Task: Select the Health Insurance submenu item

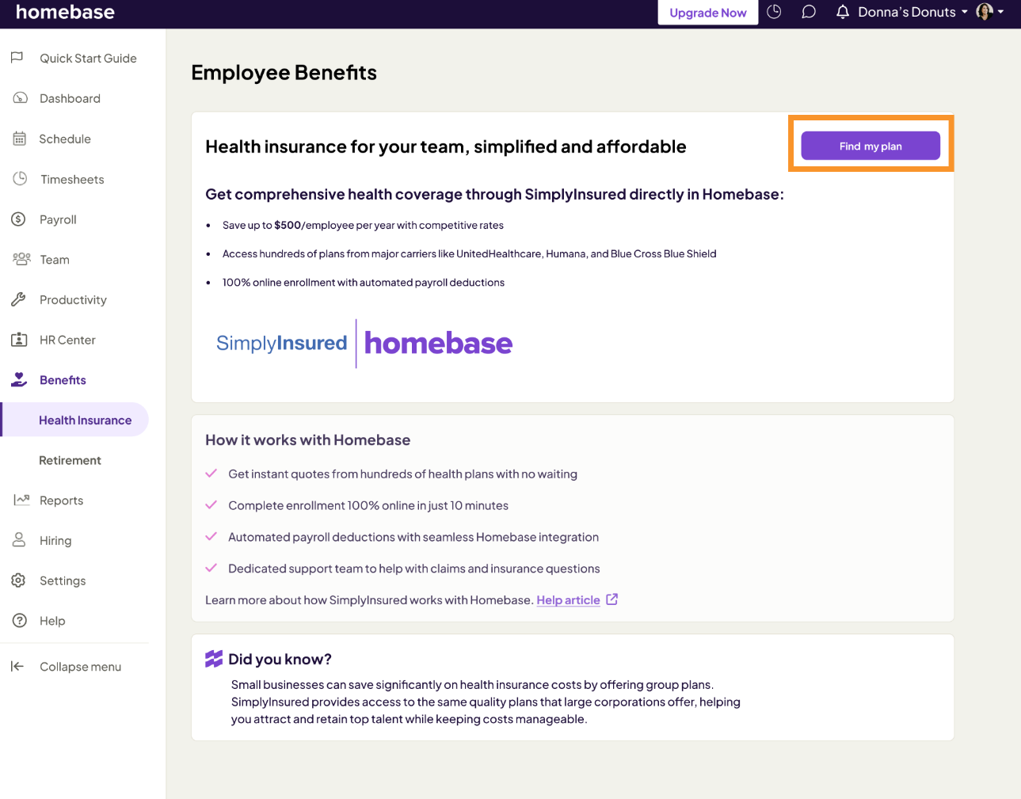Action: pyautogui.click(x=75, y=420)
